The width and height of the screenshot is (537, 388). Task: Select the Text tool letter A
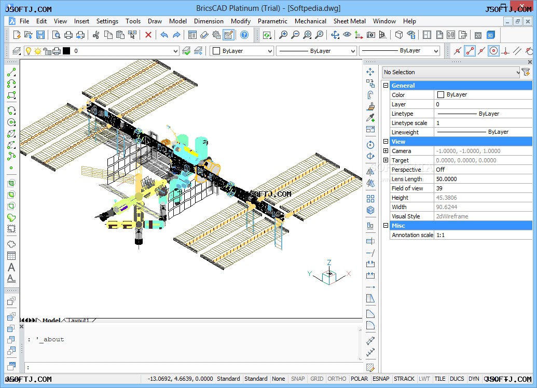[11, 267]
